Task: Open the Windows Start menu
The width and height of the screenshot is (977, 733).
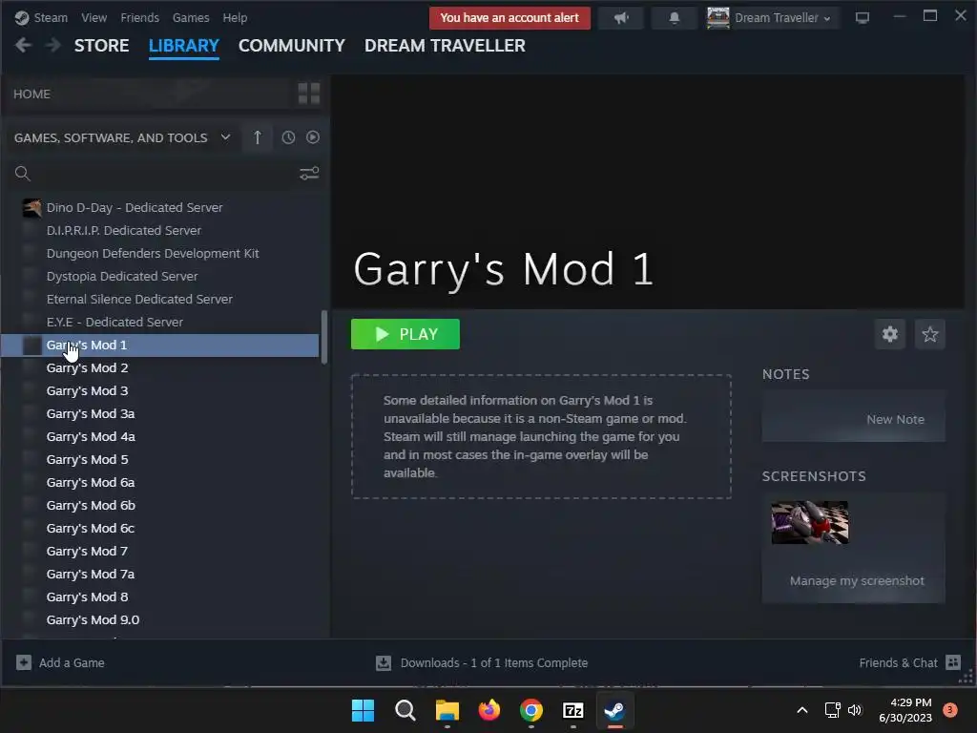Action: tap(363, 710)
